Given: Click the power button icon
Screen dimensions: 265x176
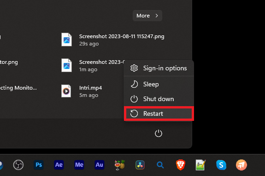Looking at the screenshot, I should 159,133.
